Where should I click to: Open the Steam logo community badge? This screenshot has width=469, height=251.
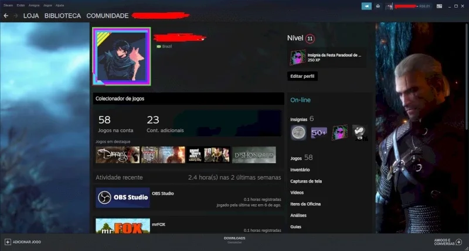point(360,132)
